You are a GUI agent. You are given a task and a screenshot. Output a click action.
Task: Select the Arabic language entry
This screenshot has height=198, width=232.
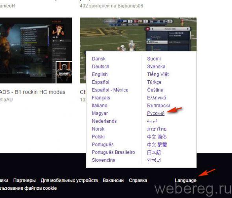coord(152,121)
